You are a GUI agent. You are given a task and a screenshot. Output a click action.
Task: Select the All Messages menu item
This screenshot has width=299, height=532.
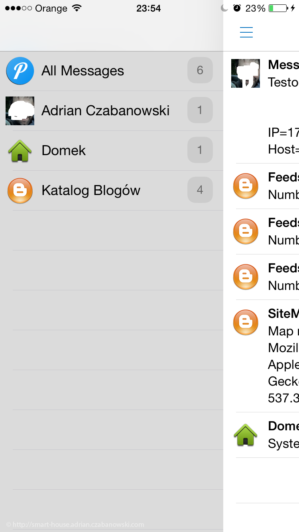(x=112, y=71)
